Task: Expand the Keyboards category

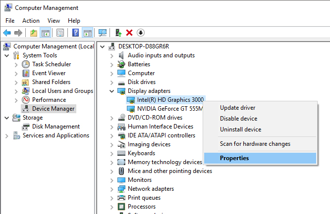Action: point(112,154)
